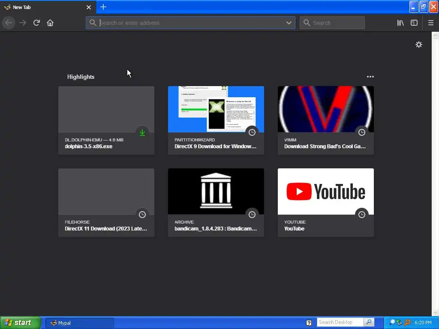Open the YouTube title link
439x329 pixels.
[x=294, y=229]
